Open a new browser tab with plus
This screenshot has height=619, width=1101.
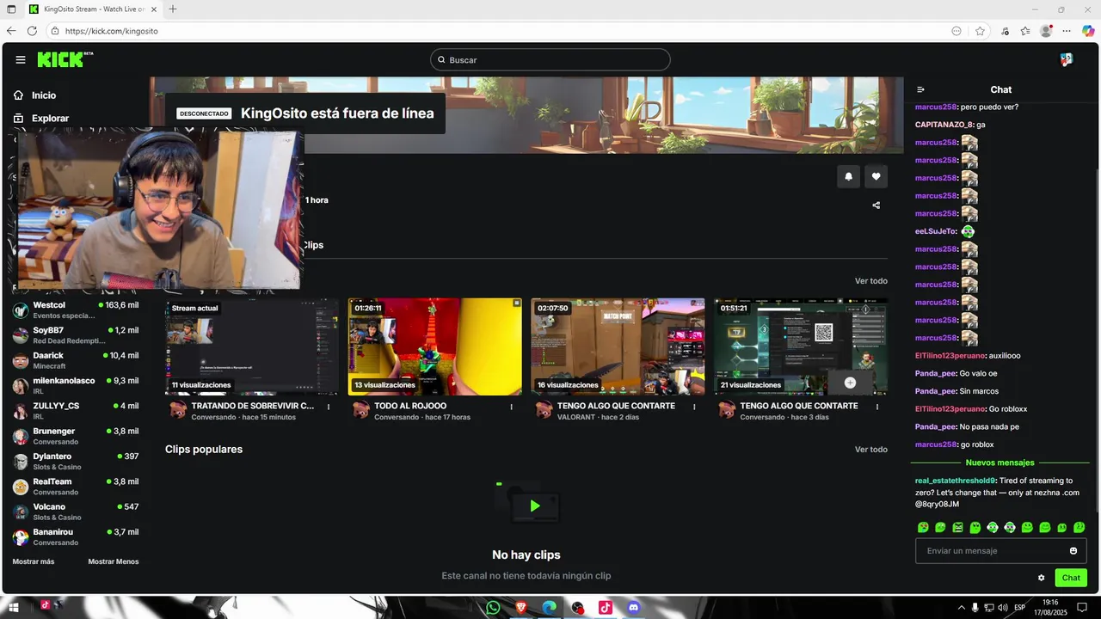(173, 9)
